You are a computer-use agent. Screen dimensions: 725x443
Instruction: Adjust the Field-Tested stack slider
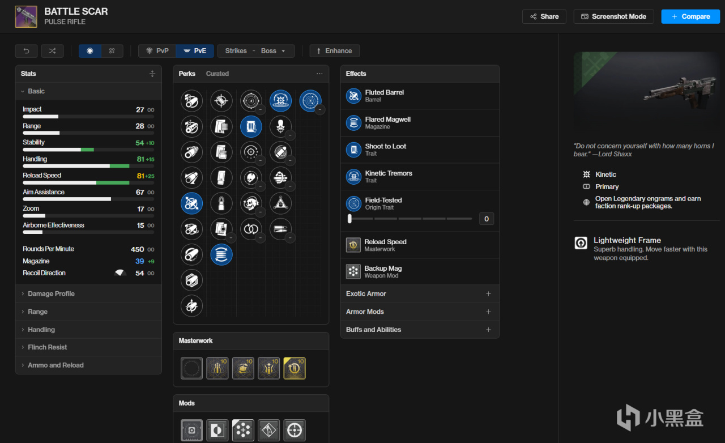pyautogui.click(x=411, y=219)
